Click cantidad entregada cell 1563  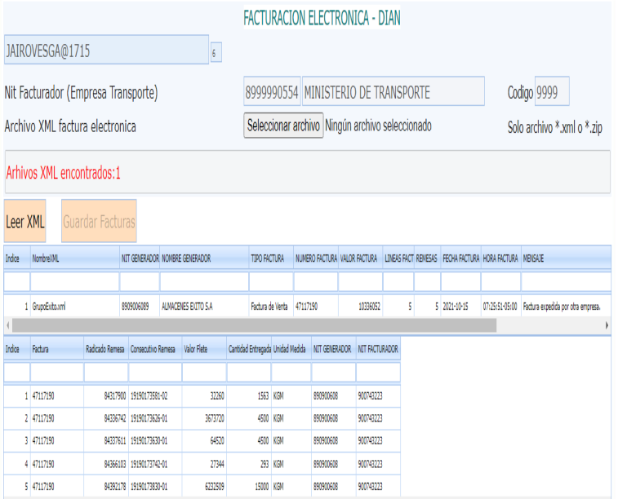tap(249, 396)
